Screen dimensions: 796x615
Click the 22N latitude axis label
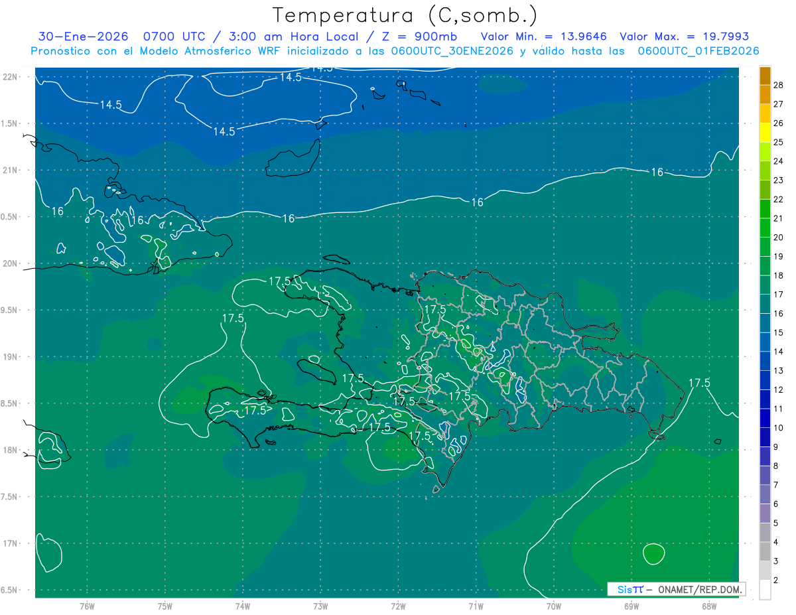(x=11, y=77)
